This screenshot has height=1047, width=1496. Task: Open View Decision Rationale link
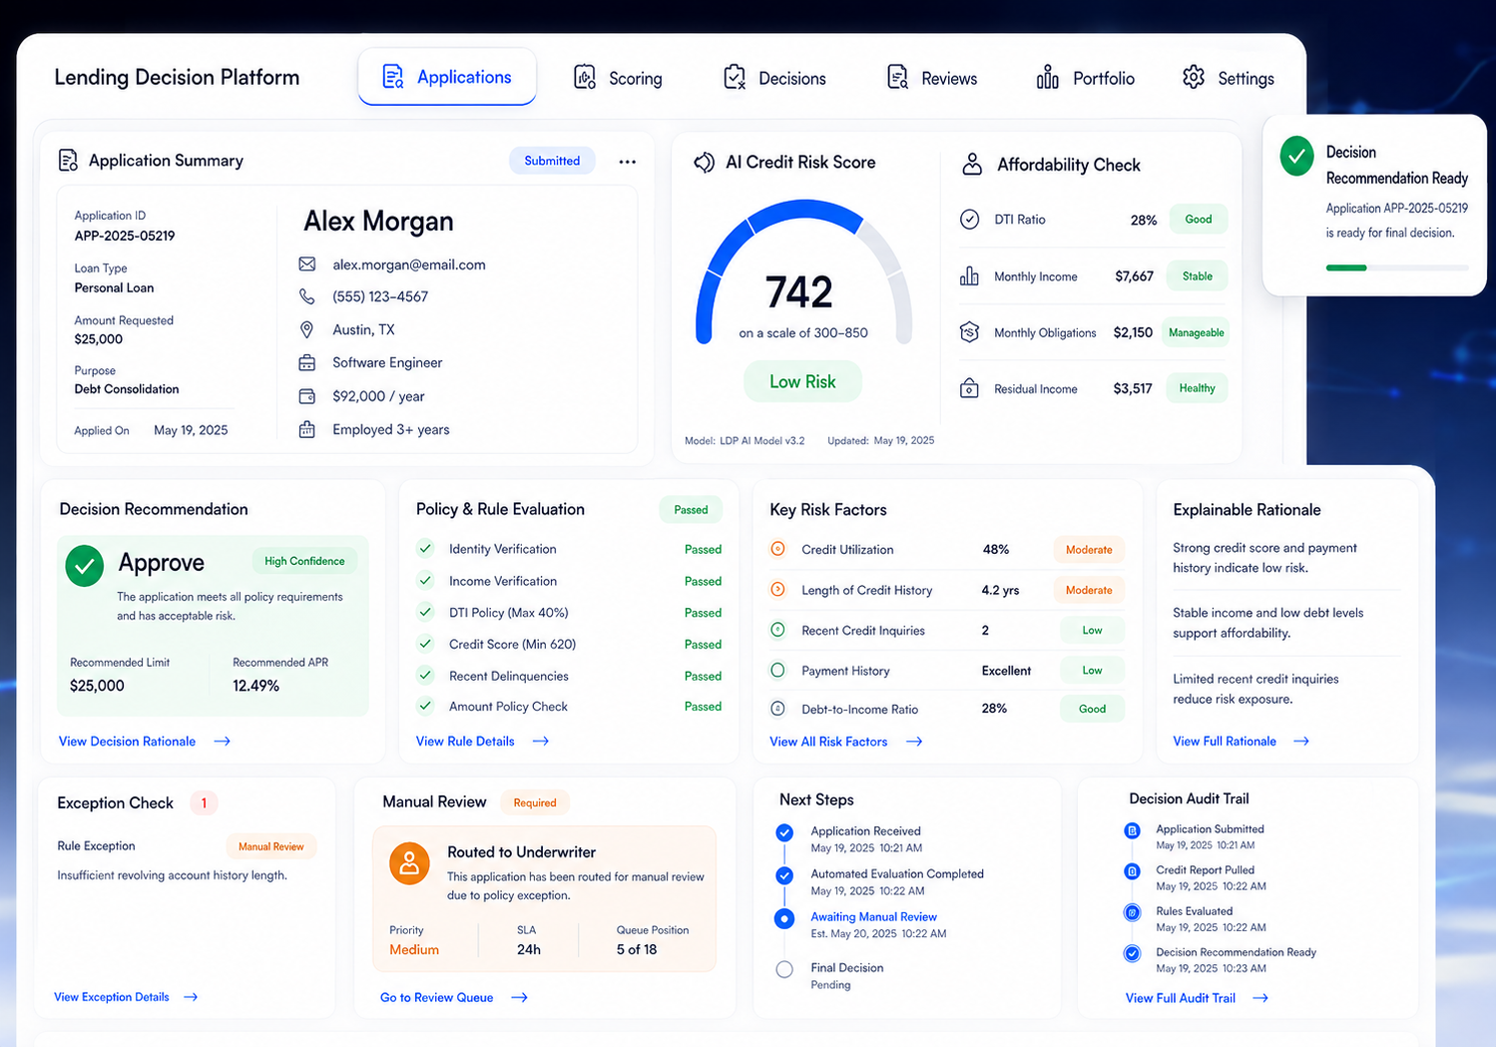click(145, 742)
